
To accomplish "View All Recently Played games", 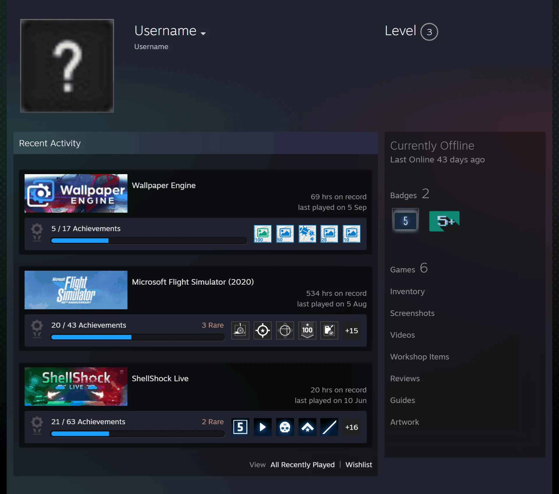I will coord(303,465).
